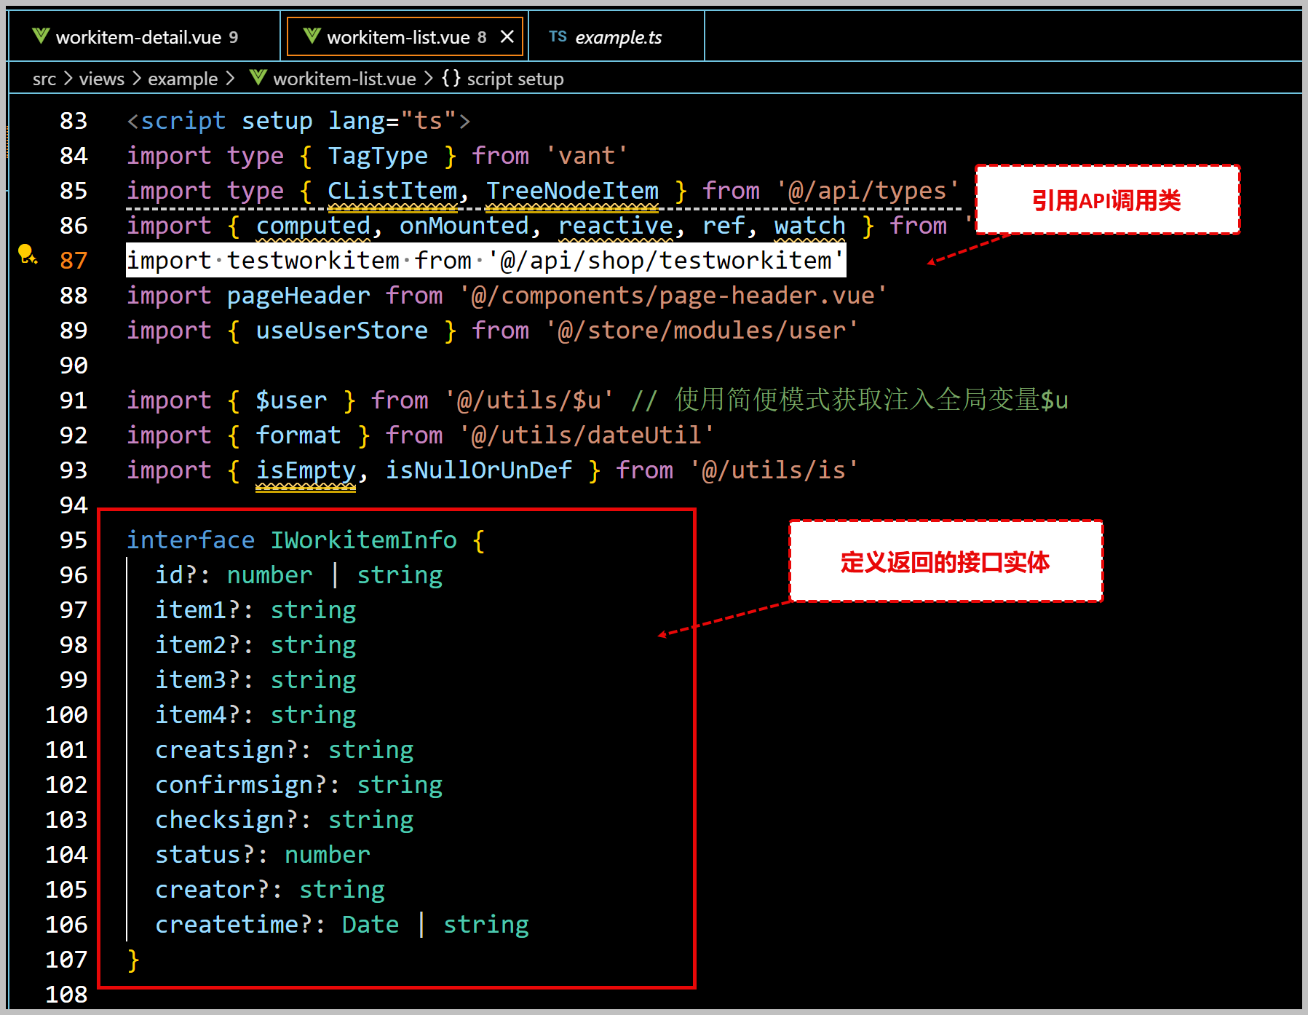Screen dimensions: 1308x1015
Task: Click the Vue icon on workitem-list.vue tab
Action: [x=312, y=36]
